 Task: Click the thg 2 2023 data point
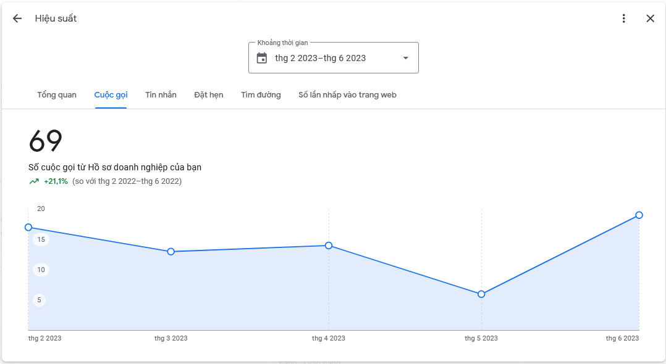(28, 228)
